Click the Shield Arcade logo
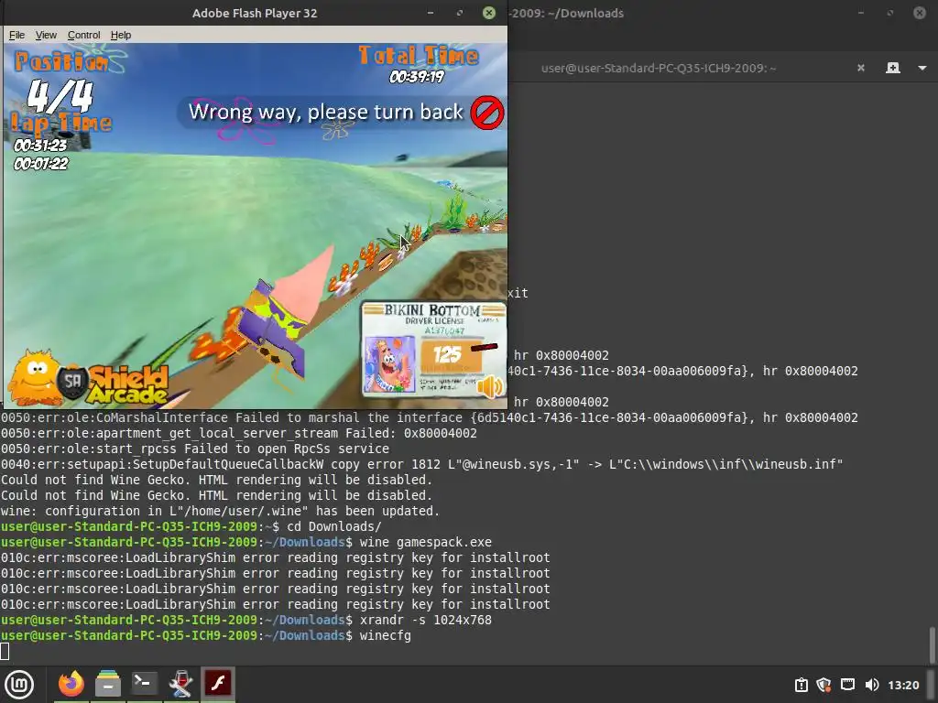938x703 pixels. (89, 380)
